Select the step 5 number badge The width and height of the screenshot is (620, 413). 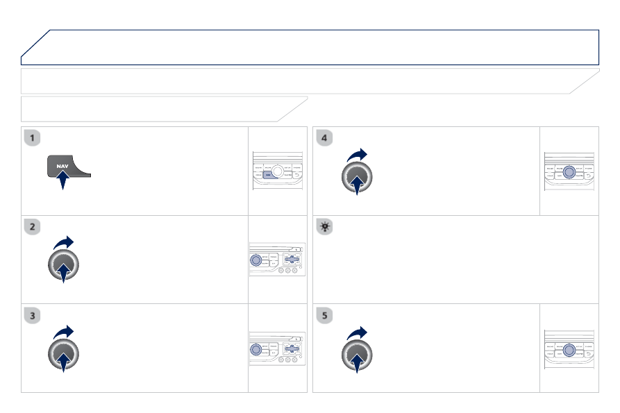[325, 316]
